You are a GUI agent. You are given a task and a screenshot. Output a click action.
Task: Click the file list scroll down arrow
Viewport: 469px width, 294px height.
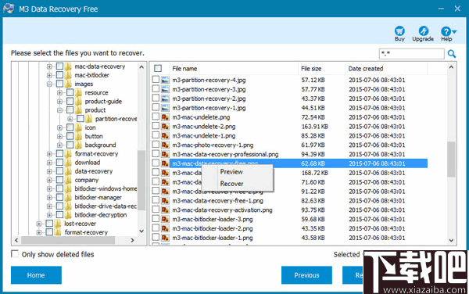point(451,240)
